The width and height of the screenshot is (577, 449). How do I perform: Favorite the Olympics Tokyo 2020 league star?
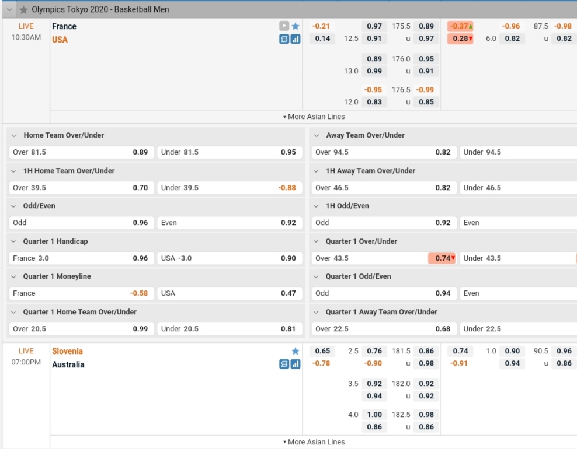coord(23,9)
